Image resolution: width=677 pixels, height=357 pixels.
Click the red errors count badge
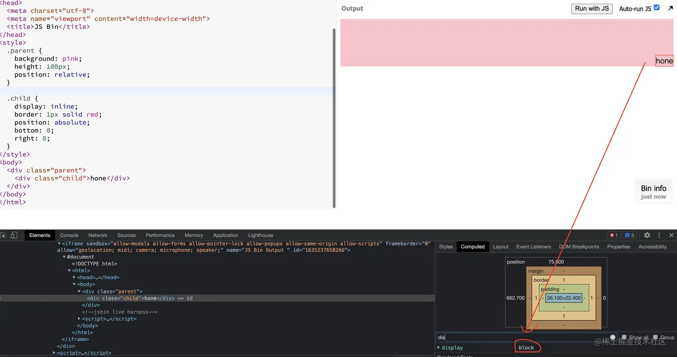[614, 235]
